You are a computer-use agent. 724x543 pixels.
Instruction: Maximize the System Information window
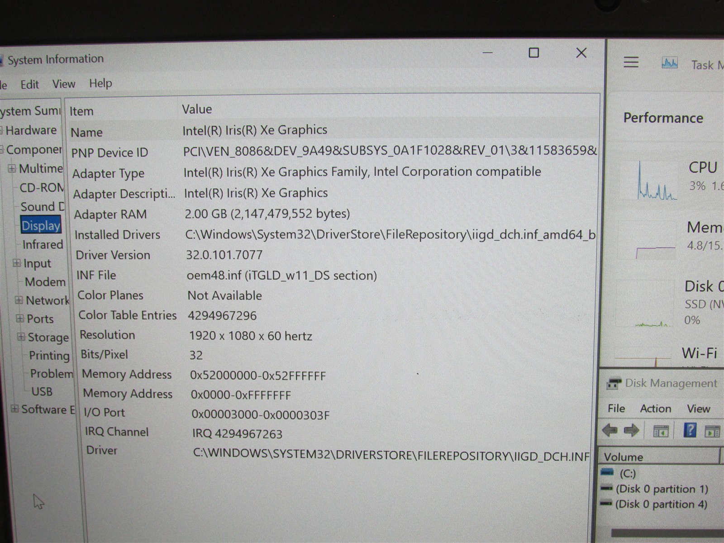tap(534, 53)
